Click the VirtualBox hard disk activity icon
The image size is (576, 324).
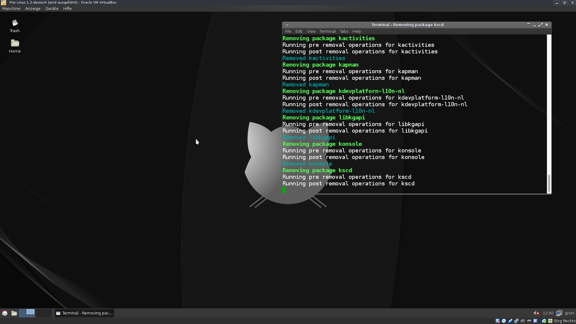498,321
